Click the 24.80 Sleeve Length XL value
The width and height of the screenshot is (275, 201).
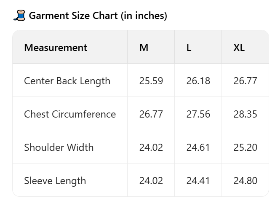(x=245, y=181)
